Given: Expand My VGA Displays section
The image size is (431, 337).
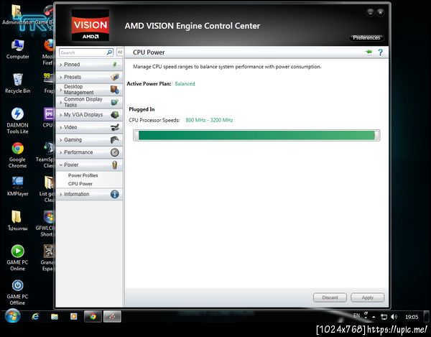Looking at the screenshot, I should pyautogui.click(x=89, y=115).
